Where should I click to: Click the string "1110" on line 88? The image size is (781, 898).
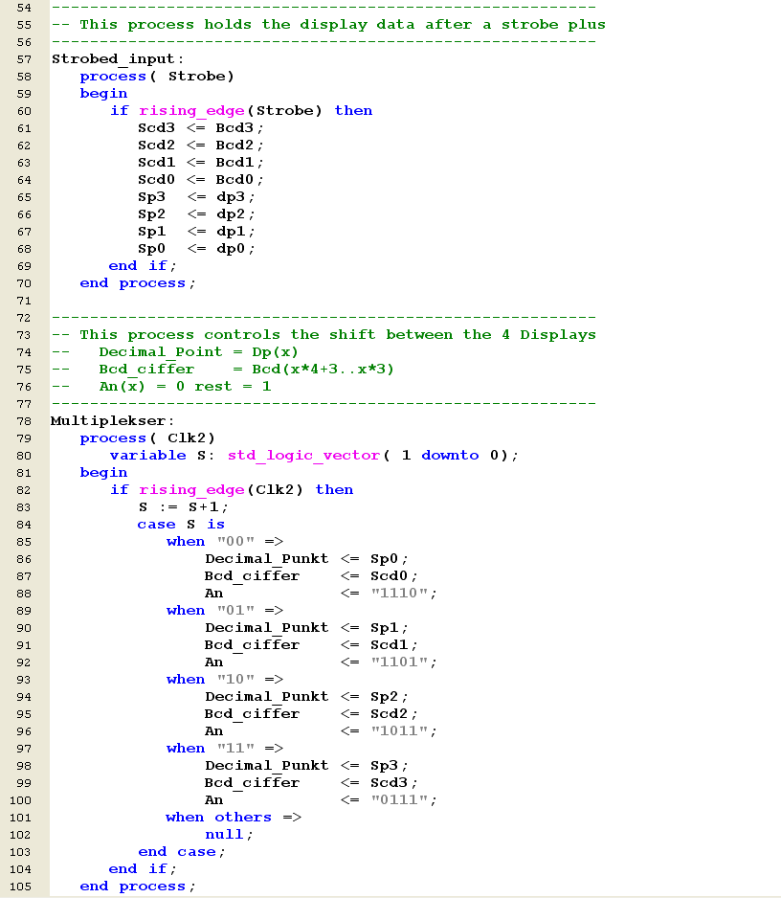pos(399,593)
